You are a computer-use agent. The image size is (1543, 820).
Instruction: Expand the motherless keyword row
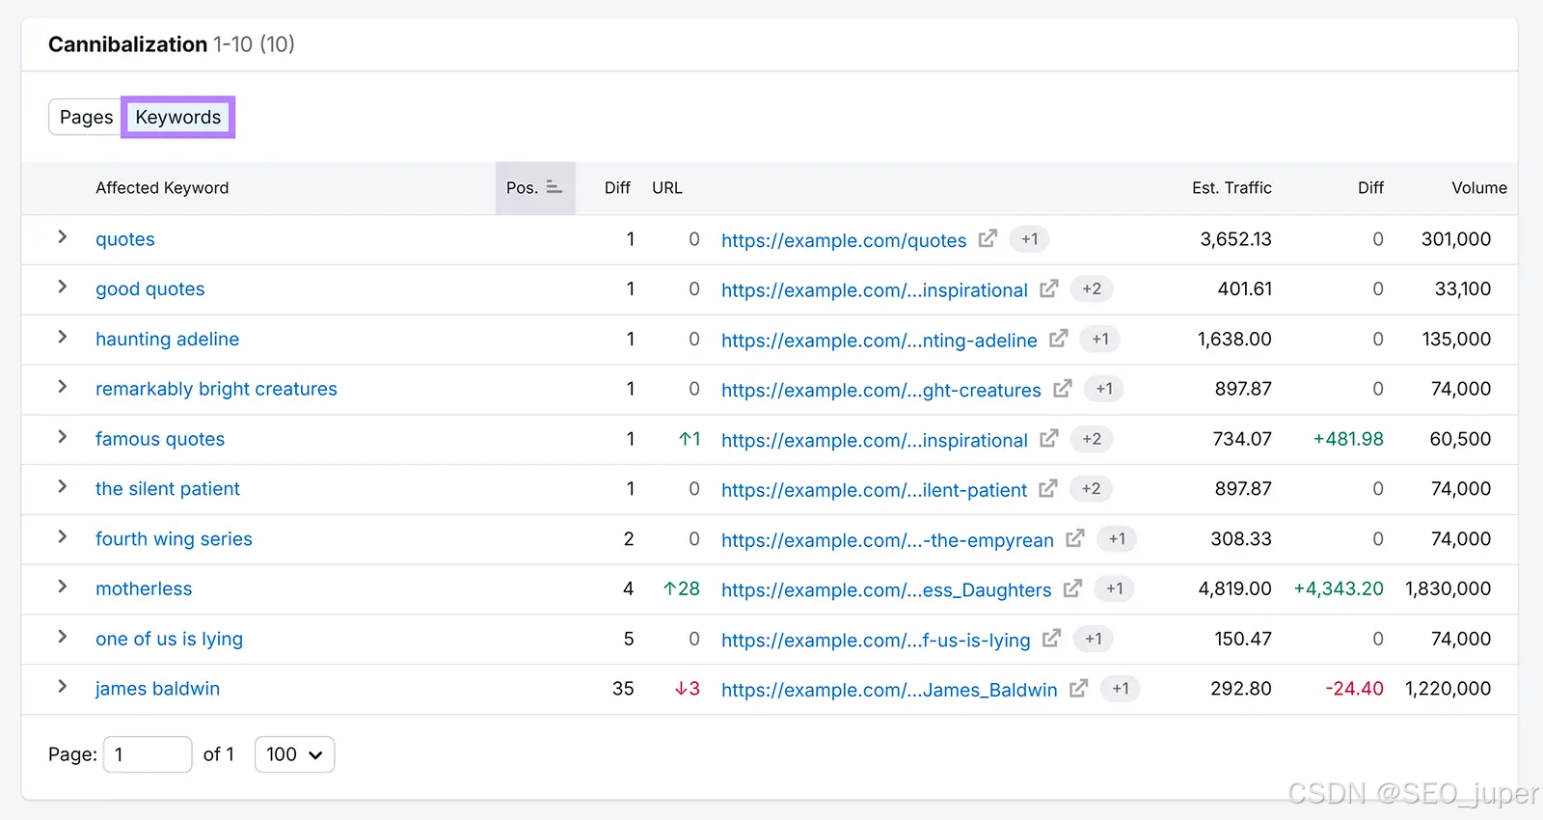click(x=63, y=587)
